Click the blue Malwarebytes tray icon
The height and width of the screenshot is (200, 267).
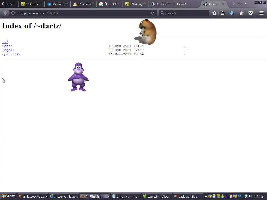tap(239, 196)
